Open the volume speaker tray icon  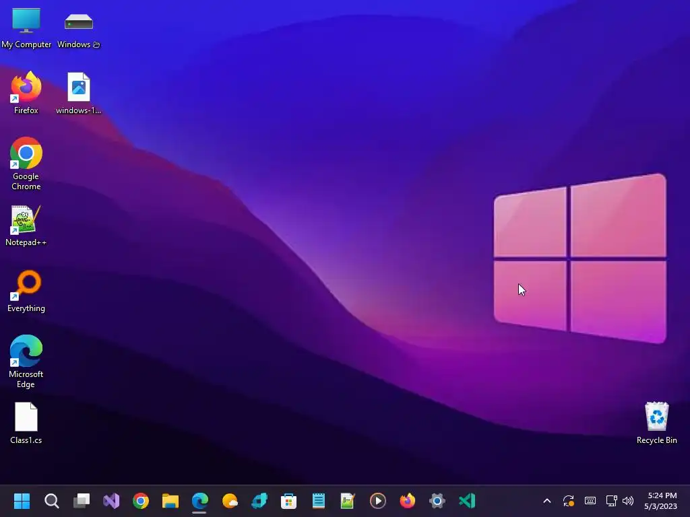pyautogui.click(x=628, y=501)
